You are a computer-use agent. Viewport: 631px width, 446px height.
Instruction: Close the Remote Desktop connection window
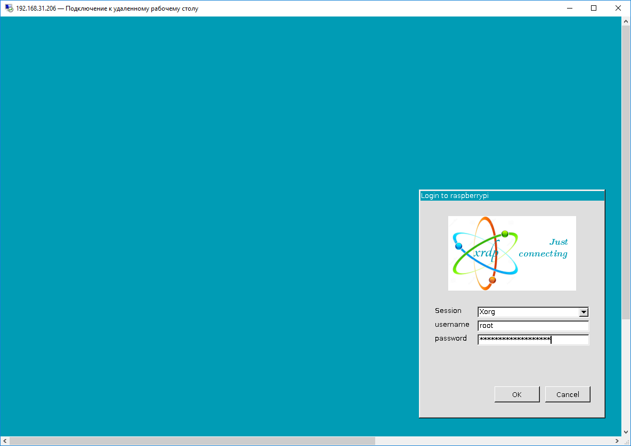click(x=618, y=8)
